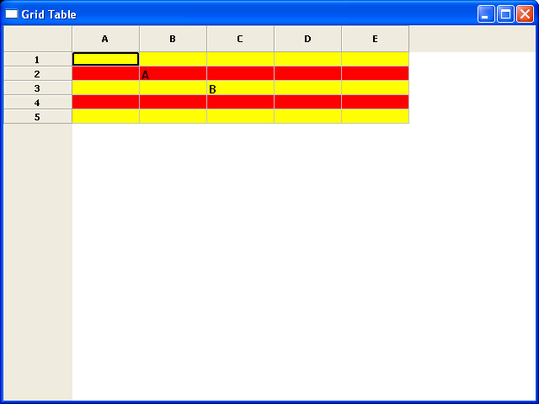Select column A header

(105, 39)
